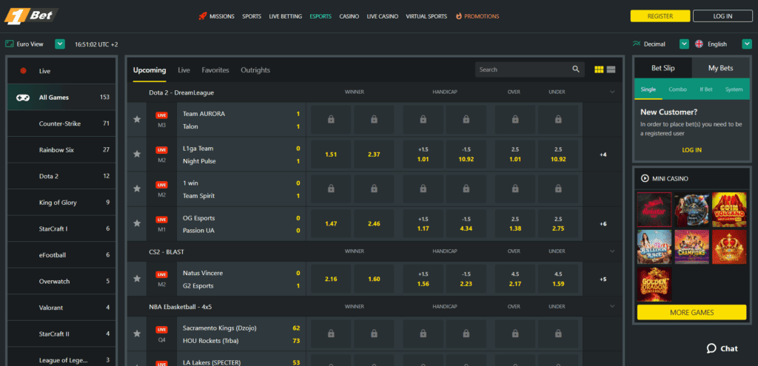Expand +5 more markets for Natus Vincere

click(x=603, y=279)
